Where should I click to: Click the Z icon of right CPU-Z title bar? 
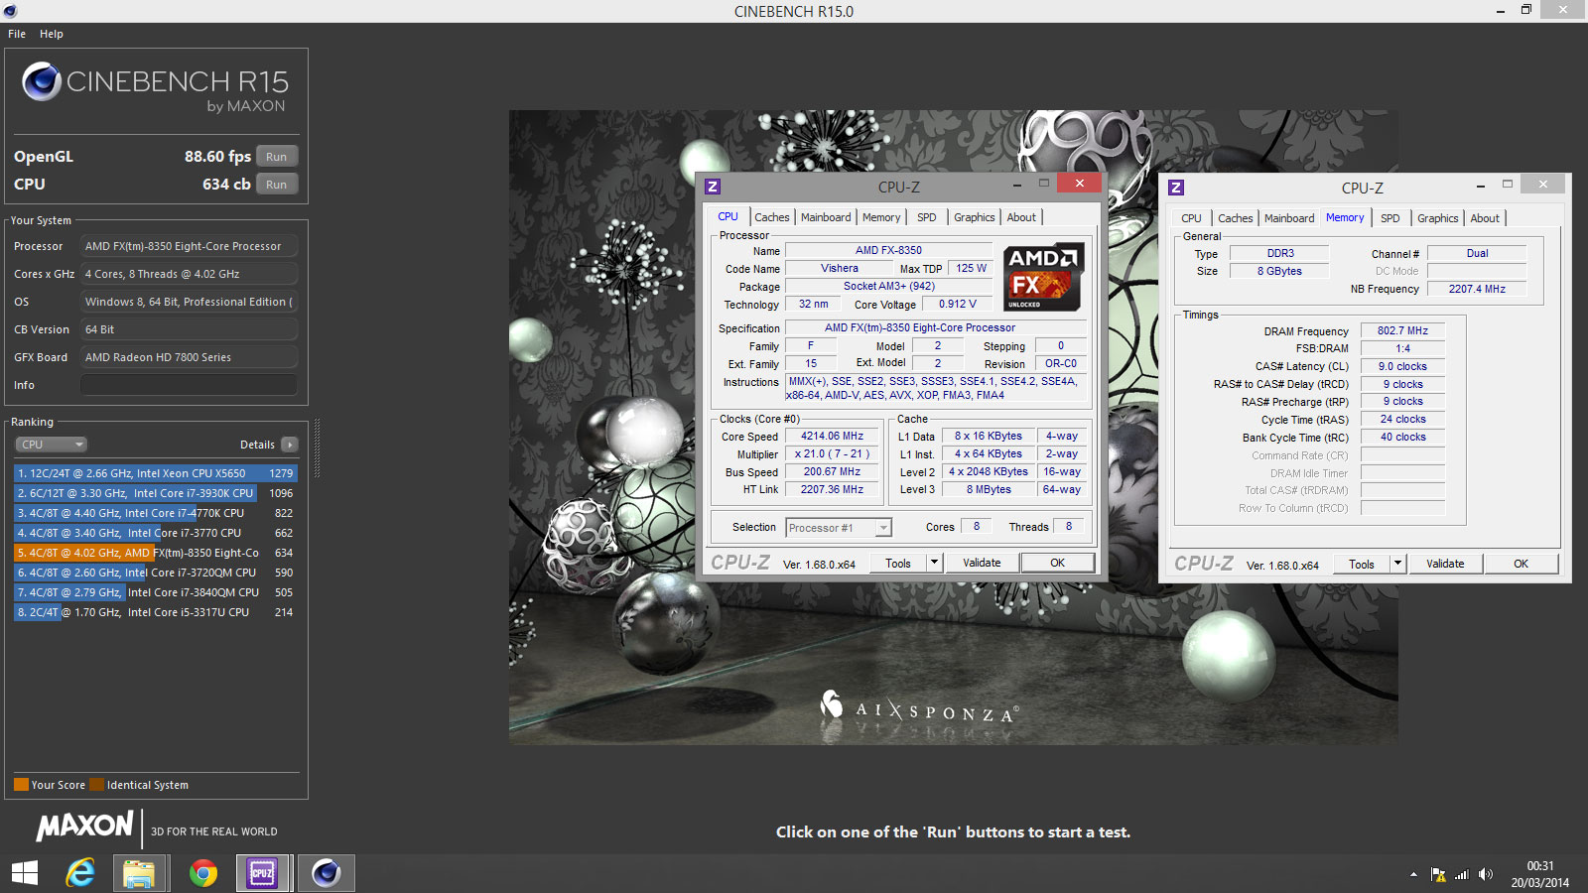point(1176,188)
